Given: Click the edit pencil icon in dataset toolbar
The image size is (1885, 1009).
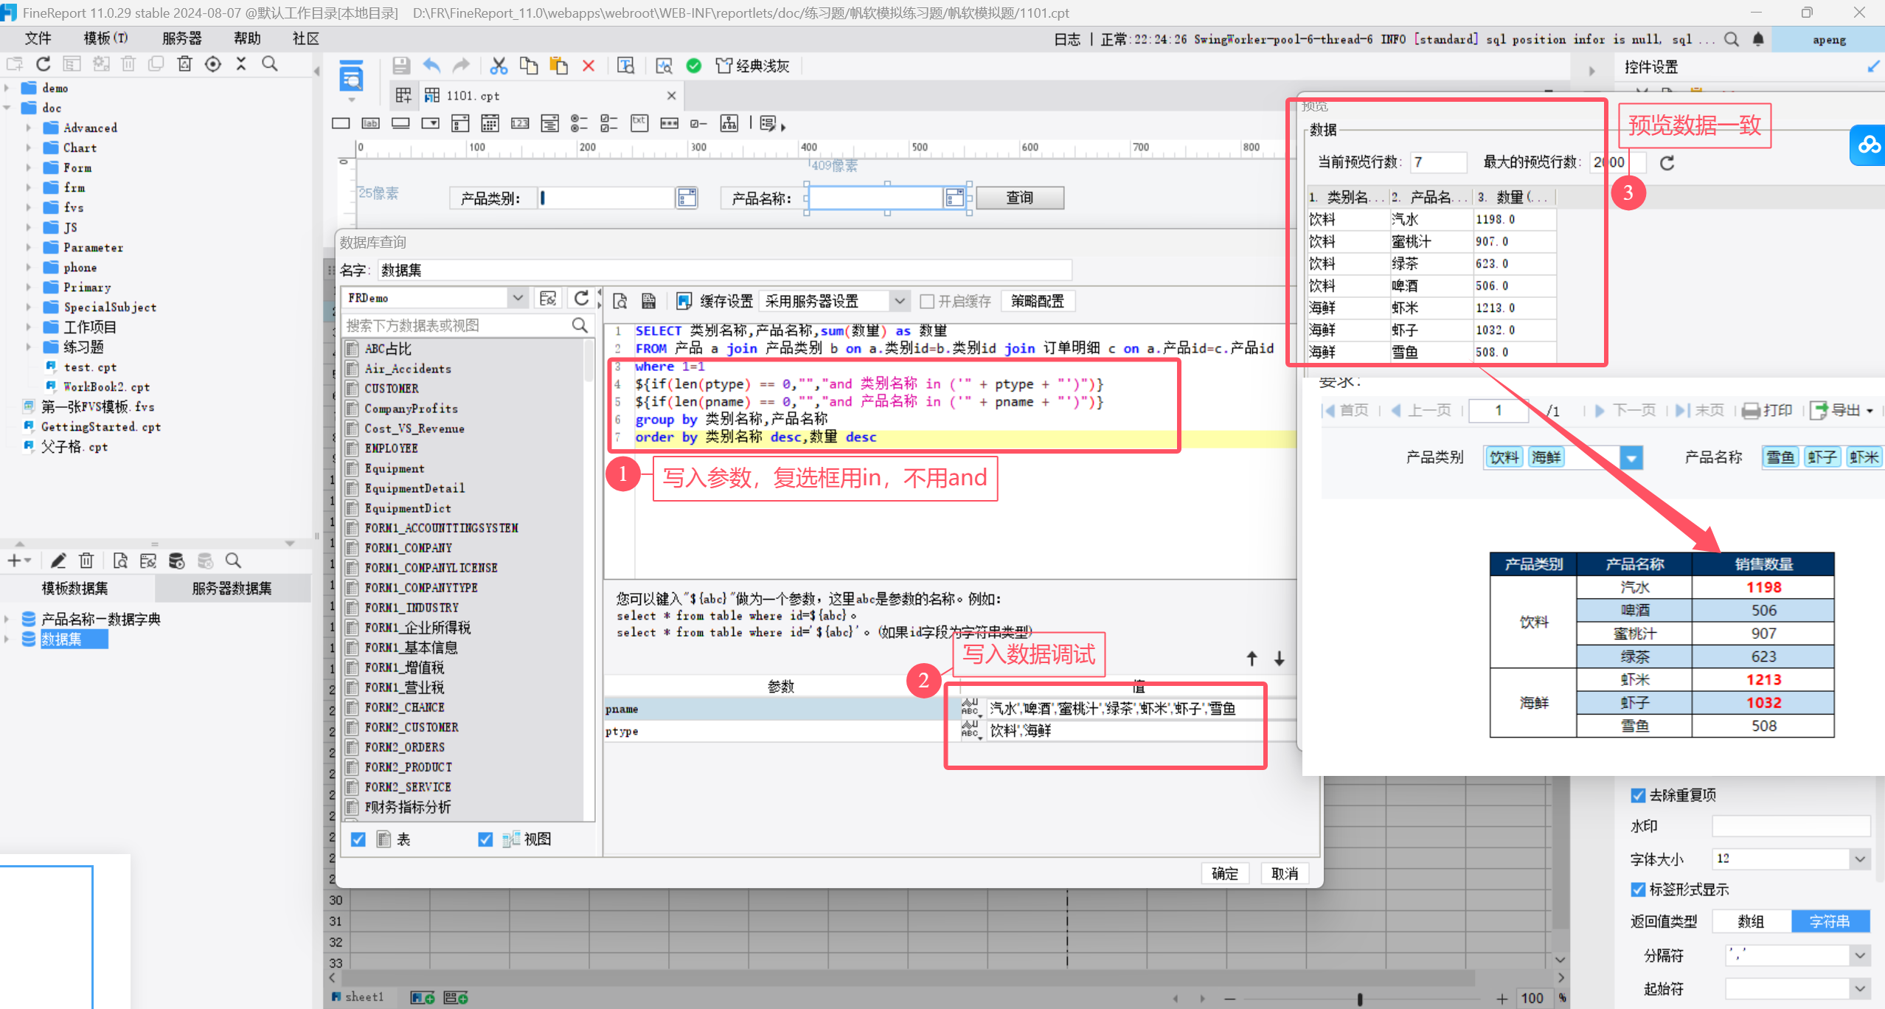Looking at the screenshot, I should click(x=58, y=561).
